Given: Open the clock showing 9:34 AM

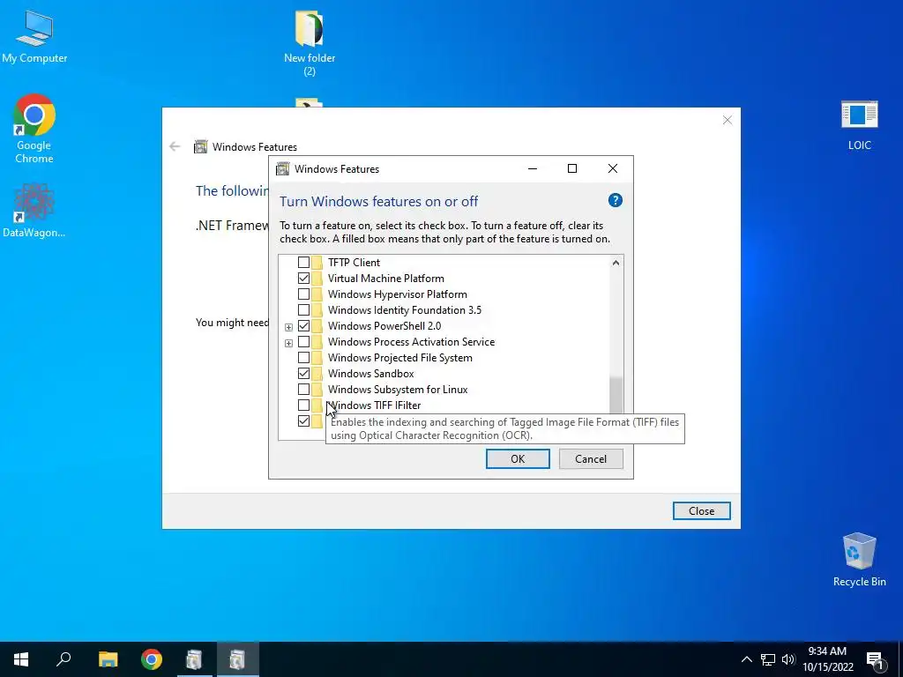Looking at the screenshot, I should tap(827, 659).
